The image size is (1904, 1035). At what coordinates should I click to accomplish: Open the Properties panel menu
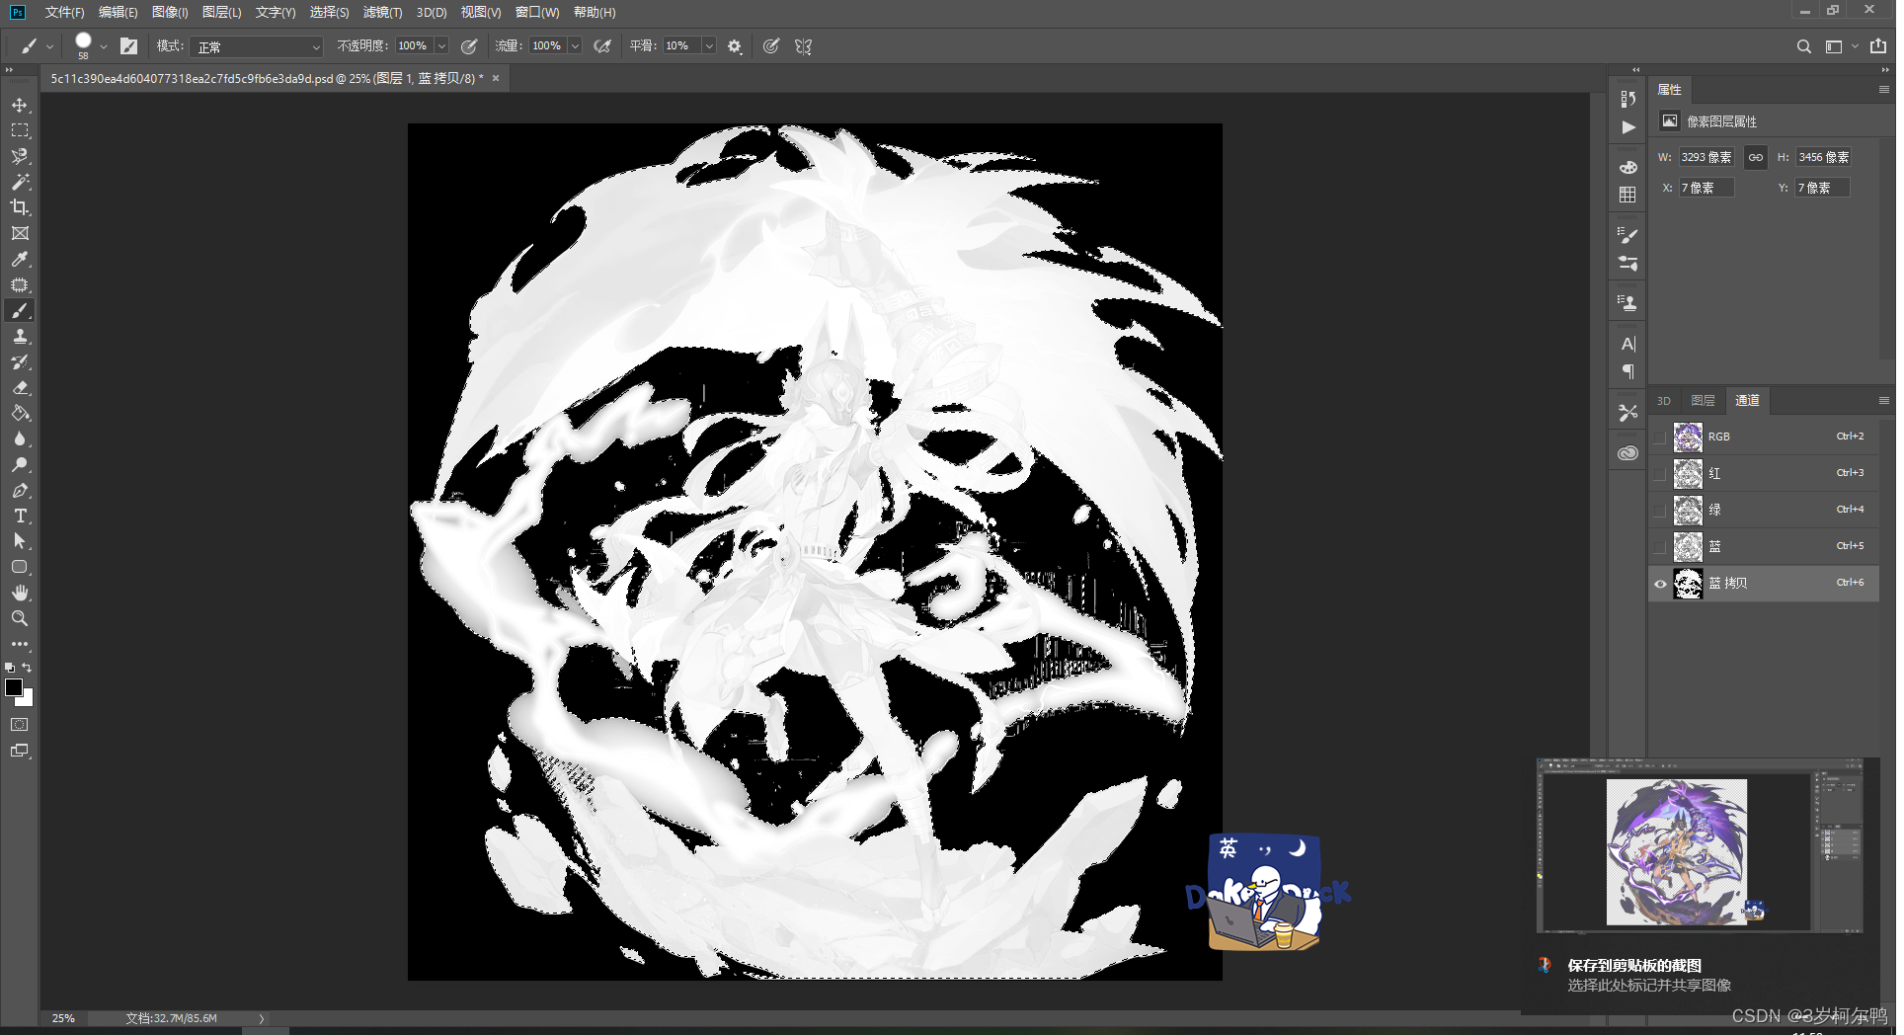[1883, 90]
